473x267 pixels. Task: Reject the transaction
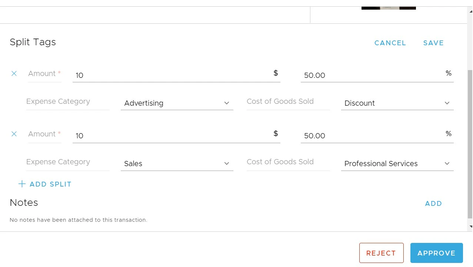[x=381, y=253]
